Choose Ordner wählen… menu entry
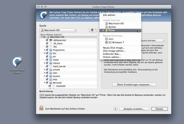This screenshot has width=184, height=124. [120, 57]
